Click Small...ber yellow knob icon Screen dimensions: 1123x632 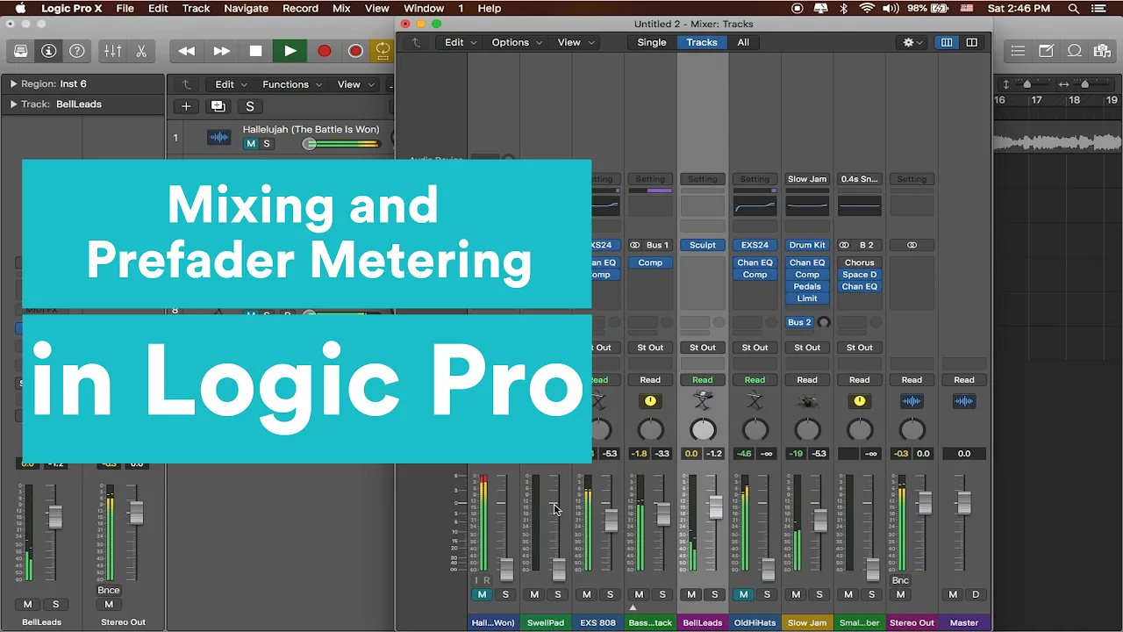[x=860, y=401]
